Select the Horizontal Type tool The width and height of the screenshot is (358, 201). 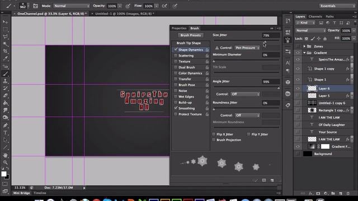(5, 133)
